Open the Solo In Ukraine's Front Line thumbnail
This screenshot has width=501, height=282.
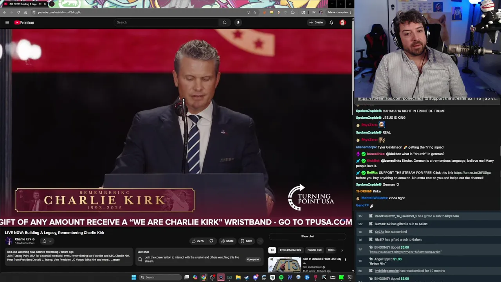coord(284,265)
